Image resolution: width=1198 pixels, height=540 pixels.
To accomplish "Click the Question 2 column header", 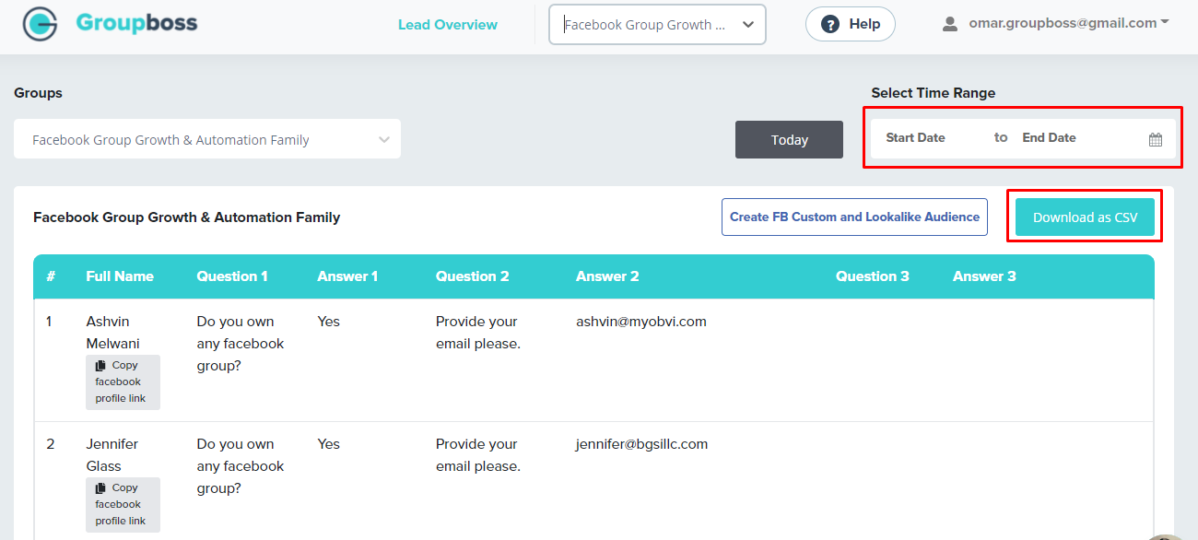I will click(x=473, y=276).
